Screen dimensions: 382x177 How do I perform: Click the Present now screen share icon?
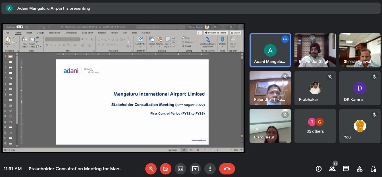click(195, 169)
